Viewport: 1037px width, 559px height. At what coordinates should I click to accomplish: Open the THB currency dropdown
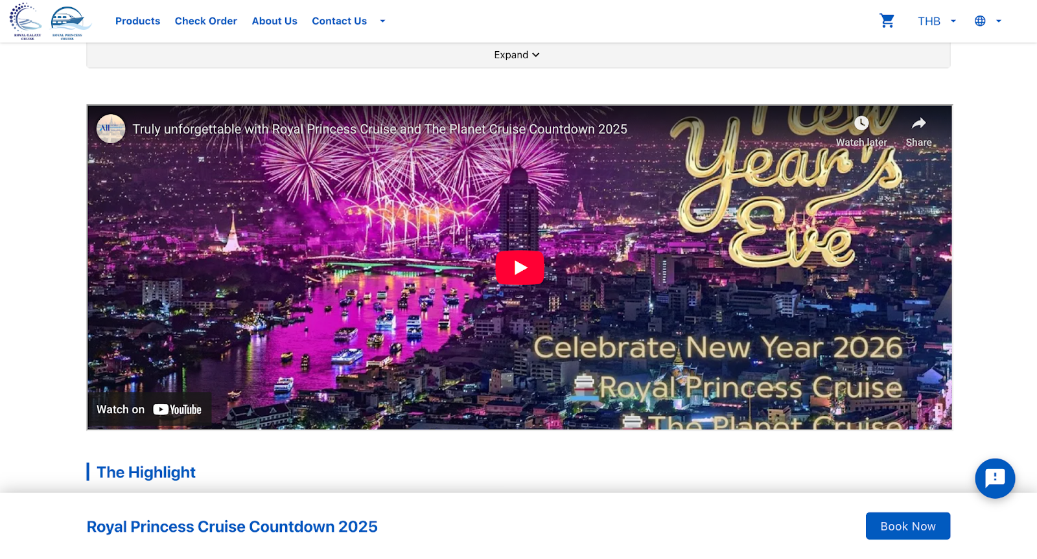tap(937, 21)
